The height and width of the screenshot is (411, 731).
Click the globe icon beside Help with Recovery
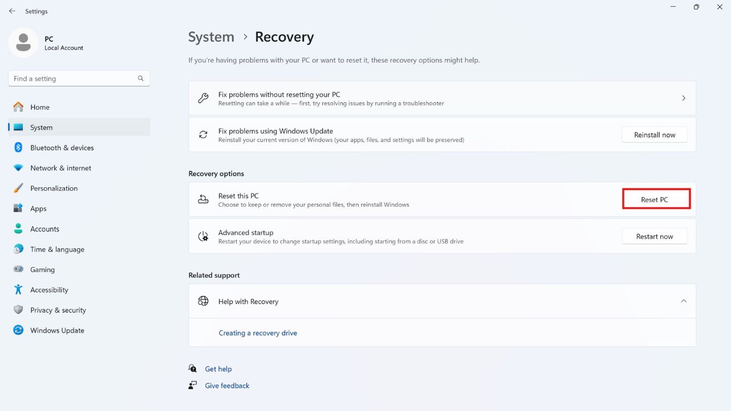(x=203, y=301)
